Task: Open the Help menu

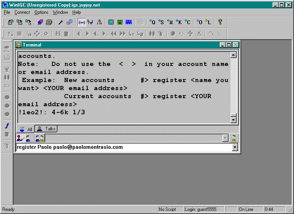Action: [x=77, y=12]
